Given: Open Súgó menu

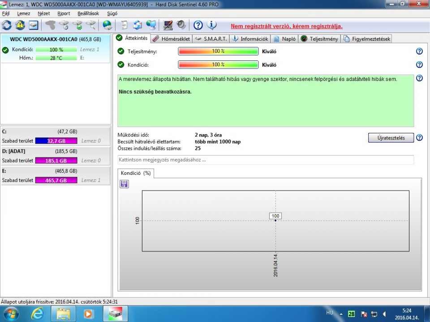Looking at the screenshot, I should 112,13.
